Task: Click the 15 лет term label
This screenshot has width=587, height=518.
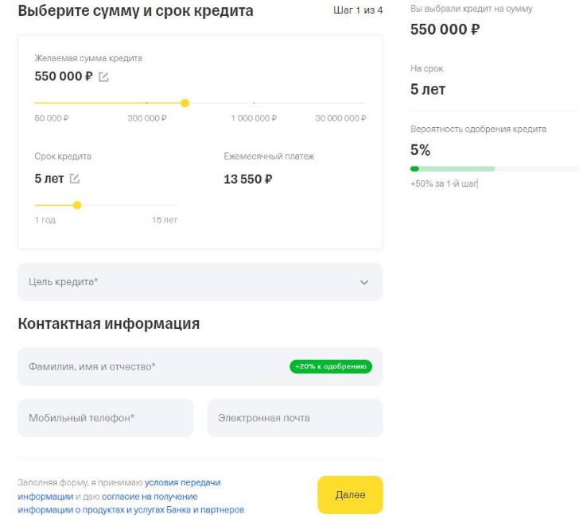Action: pyautogui.click(x=165, y=220)
